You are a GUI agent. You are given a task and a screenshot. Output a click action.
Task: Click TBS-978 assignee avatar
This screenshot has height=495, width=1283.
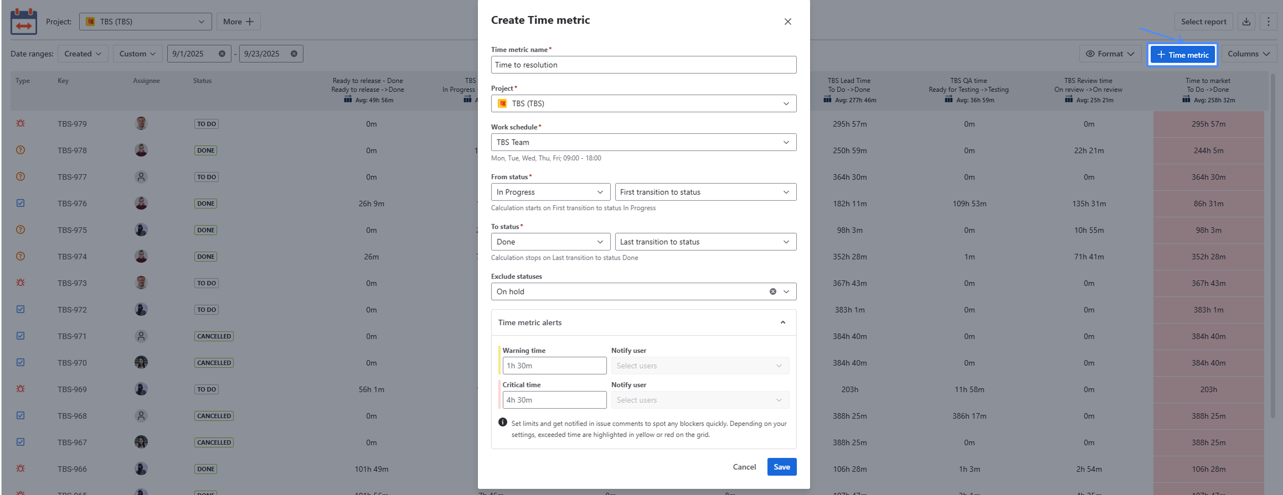tap(141, 150)
